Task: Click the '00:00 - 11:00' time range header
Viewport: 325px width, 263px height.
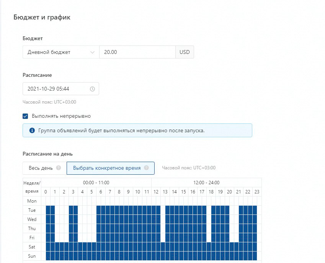Action: click(96, 183)
